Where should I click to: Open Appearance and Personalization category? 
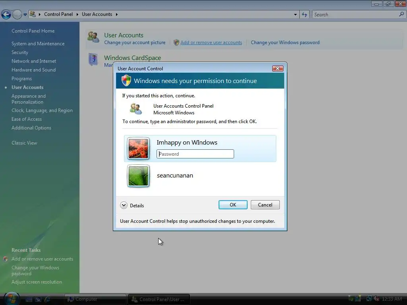coord(29,99)
